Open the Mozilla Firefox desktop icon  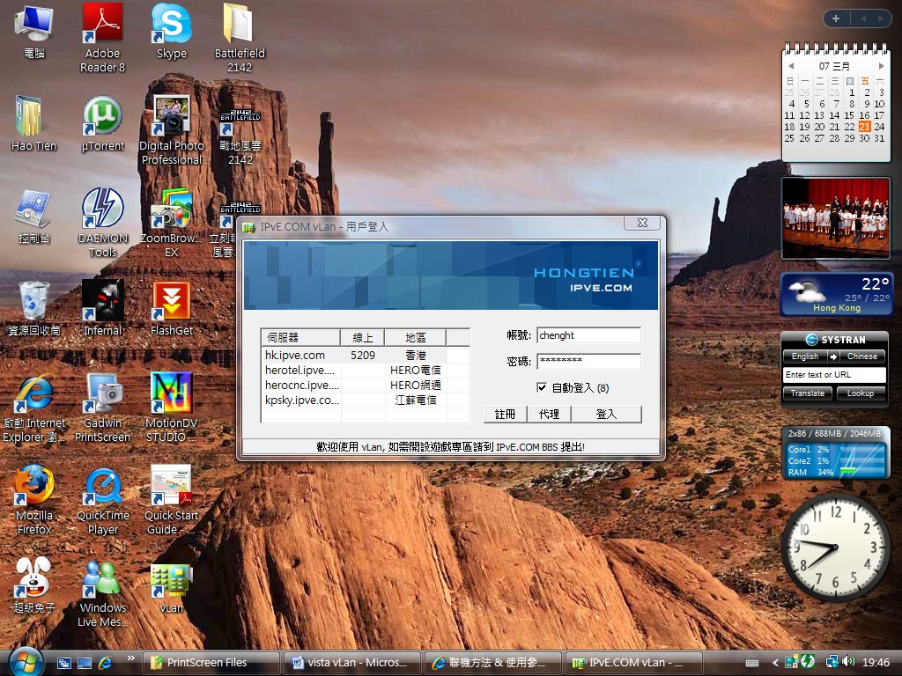click(33, 487)
